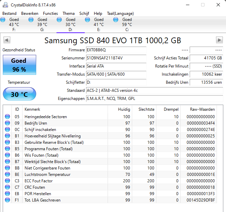This screenshot has width=226, height=212.
Task: Select disk F: at 43 °C
Action: tap(14, 24)
